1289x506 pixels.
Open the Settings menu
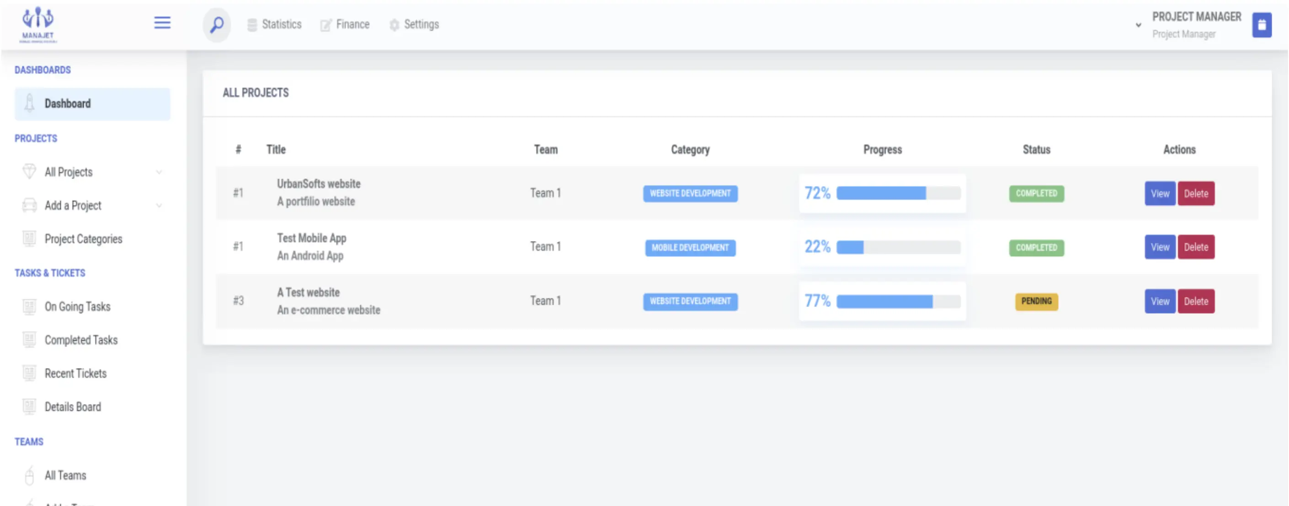(x=414, y=25)
